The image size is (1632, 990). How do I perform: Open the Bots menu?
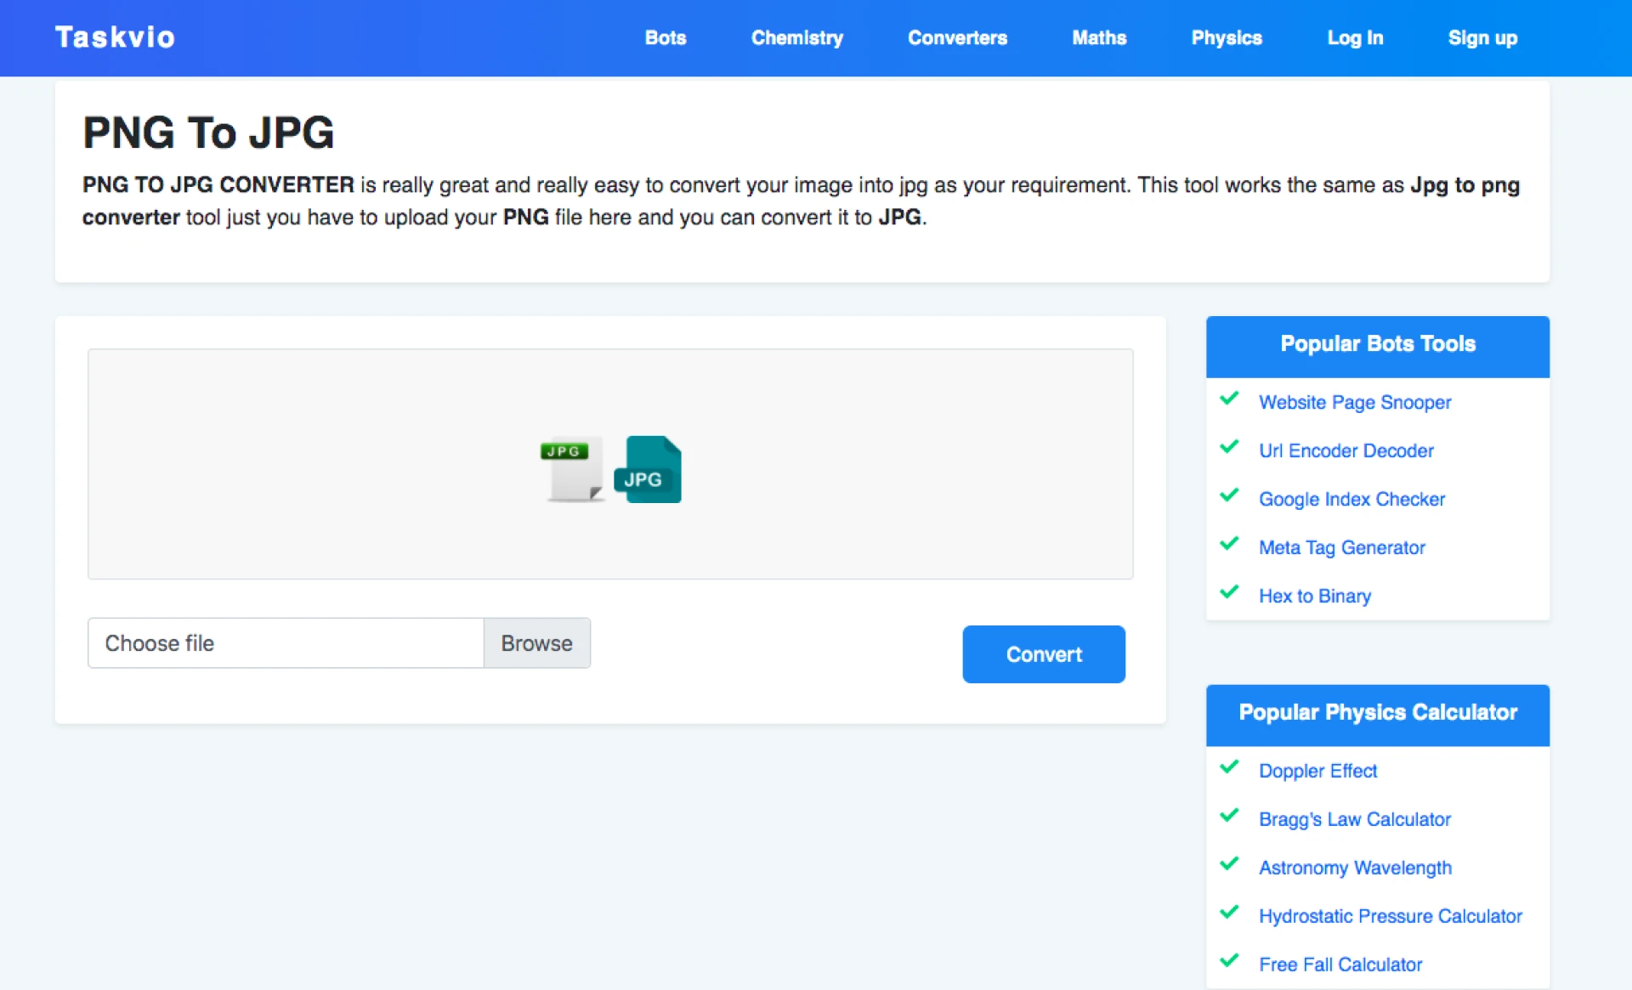point(665,38)
